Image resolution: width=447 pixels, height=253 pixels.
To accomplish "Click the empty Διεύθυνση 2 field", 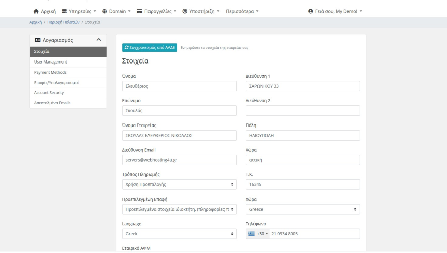I will [303, 110].
